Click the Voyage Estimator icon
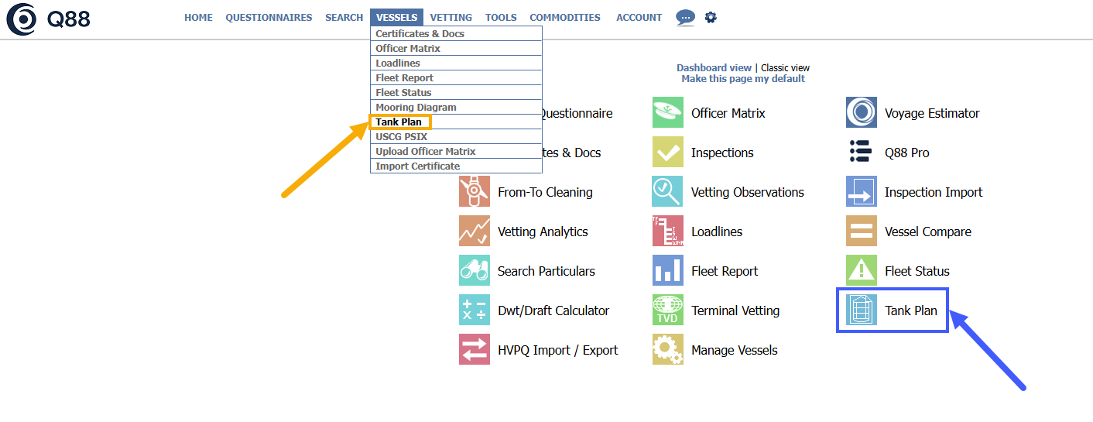The width and height of the screenshot is (1093, 422). point(862,113)
